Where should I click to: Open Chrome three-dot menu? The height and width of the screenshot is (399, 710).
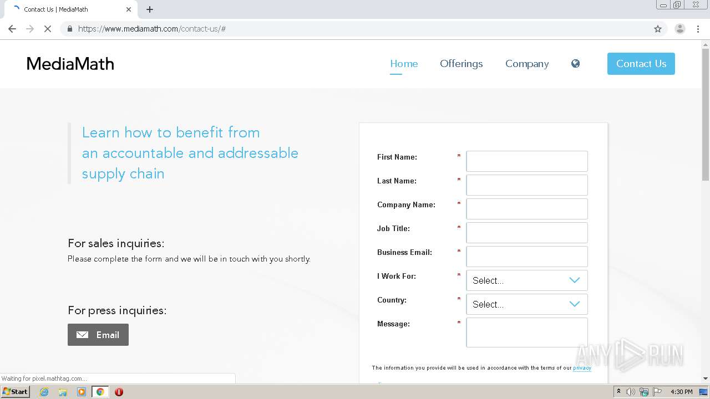[698, 29]
